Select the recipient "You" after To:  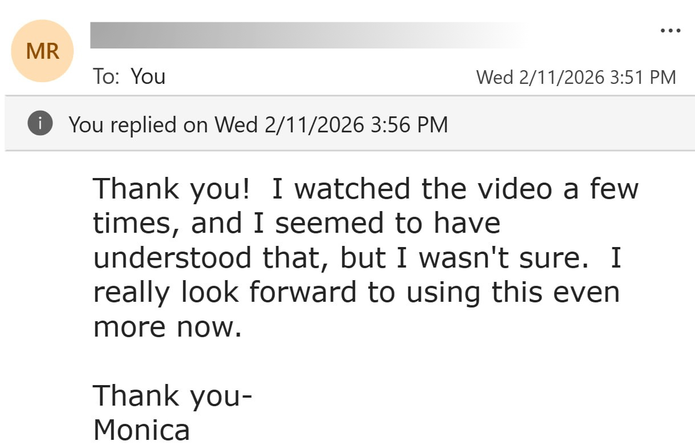(x=148, y=76)
